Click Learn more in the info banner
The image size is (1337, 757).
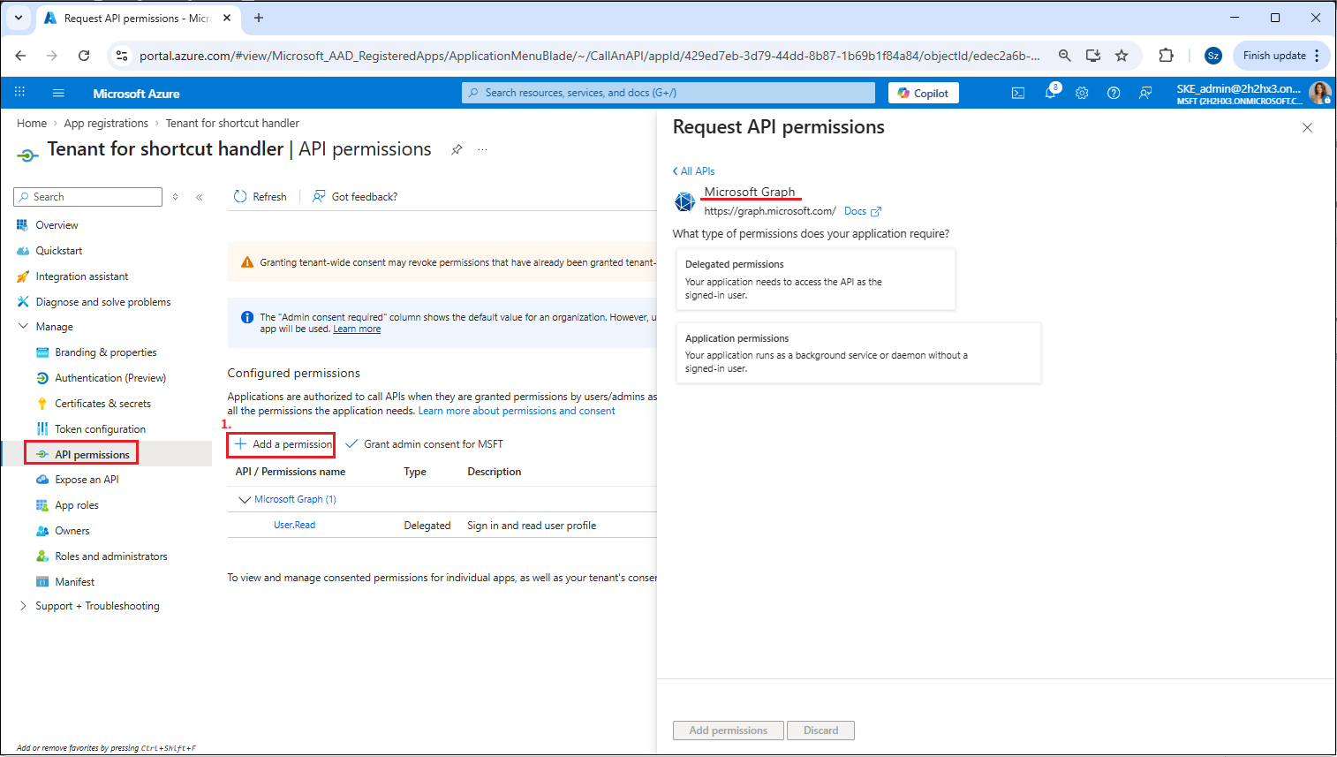coord(357,329)
